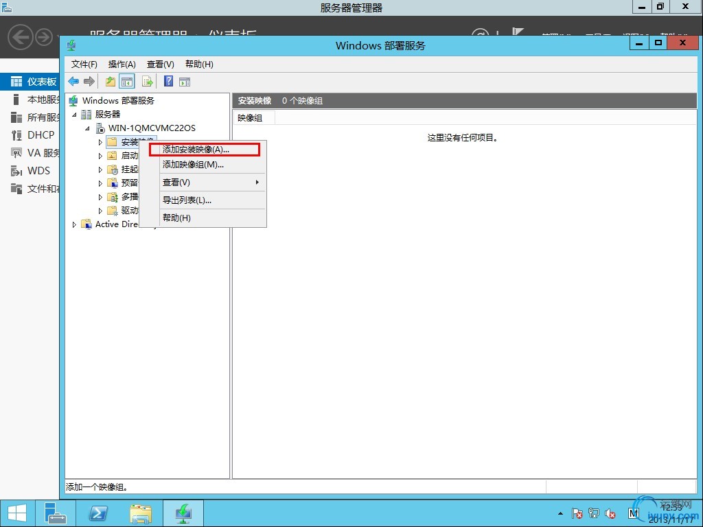The height and width of the screenshot is (527, 703).
Task: Select 所有服务器 entry in Server Manager sidebar
Action: [x=30, y=117]
